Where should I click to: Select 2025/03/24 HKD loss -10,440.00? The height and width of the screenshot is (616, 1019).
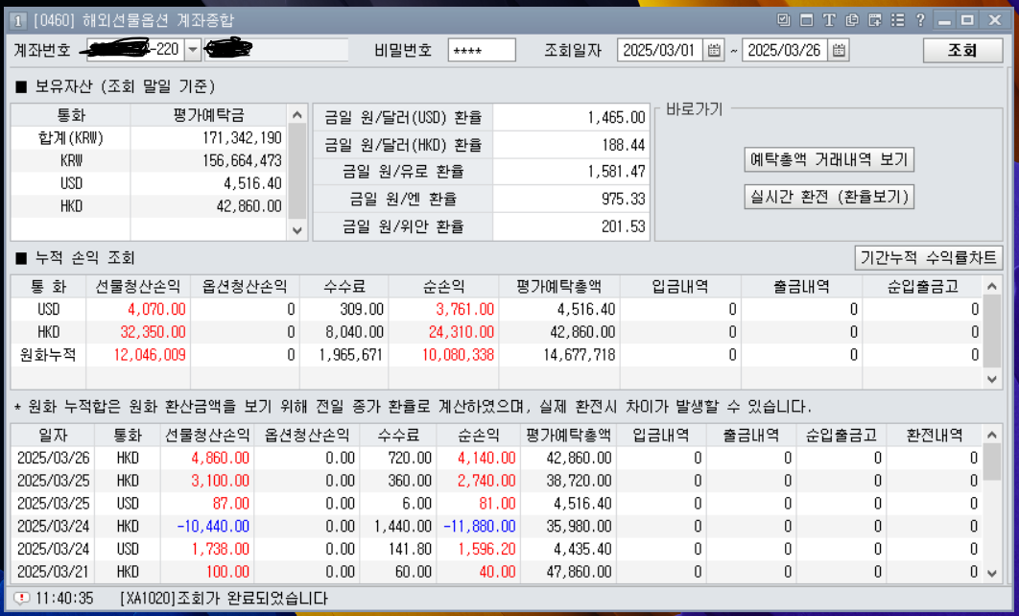pyautogui.click(x=213, y=527)
